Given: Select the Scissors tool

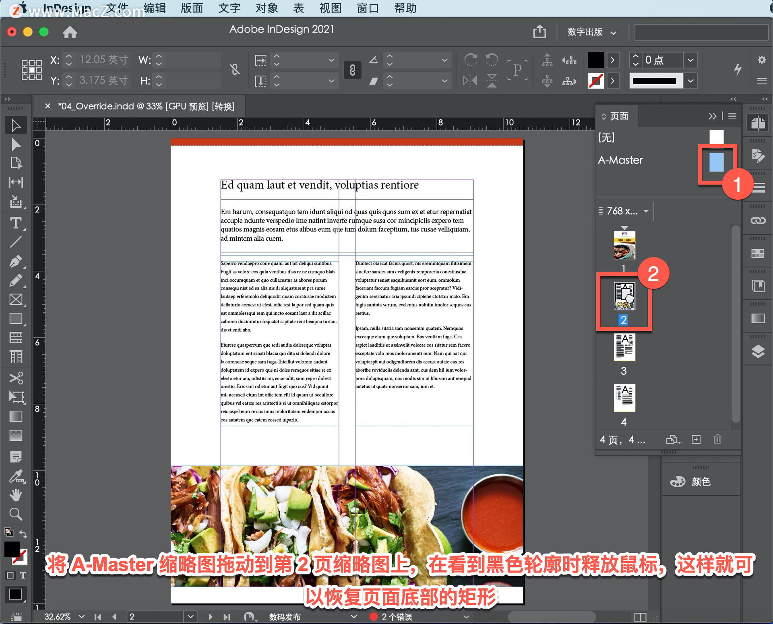Looking at the screenshot, I should click(x=16, y=378).
